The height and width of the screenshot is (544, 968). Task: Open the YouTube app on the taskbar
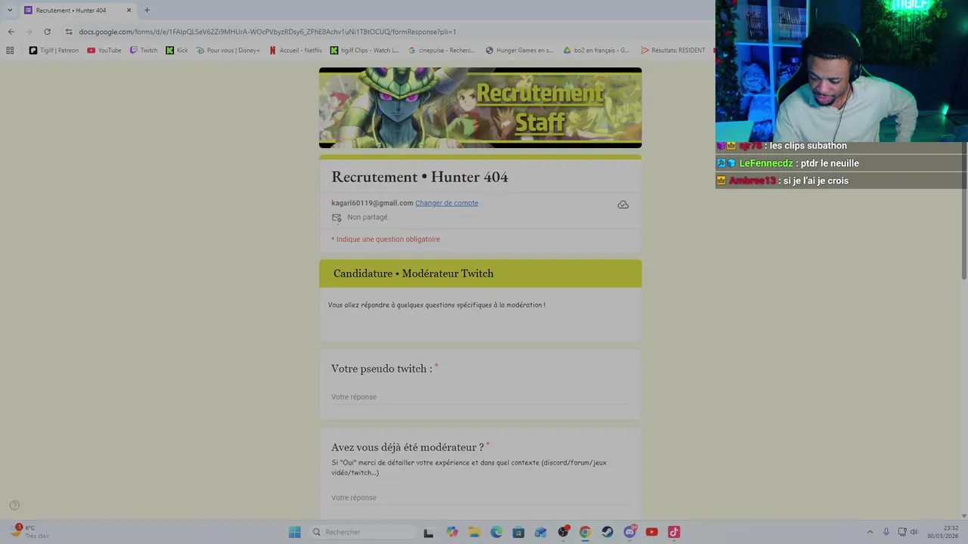pyautogui.click(x=652, y=532)
